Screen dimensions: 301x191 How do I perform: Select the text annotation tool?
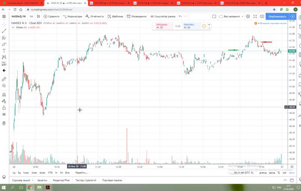click(4, 51)
